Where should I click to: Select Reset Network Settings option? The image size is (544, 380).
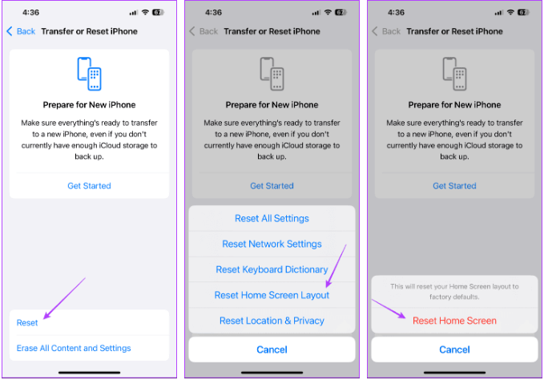[x=272, y=244]
